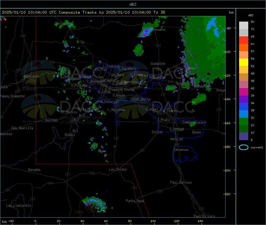Click the 'S_Pintada' label
This screenshot has width=266, height=225.
(79, 85)
